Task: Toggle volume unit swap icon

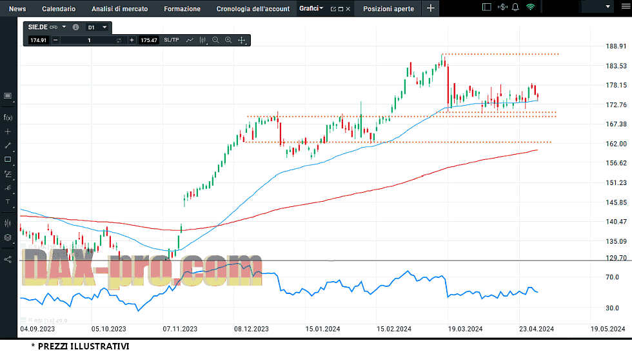Action: tap(119, 40)
